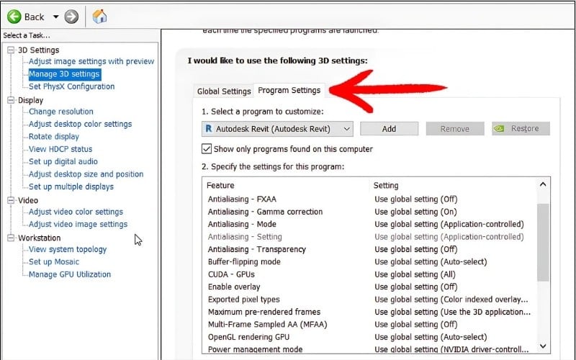
Task: Select Antialiasing - Gamma correction row
Action: (x=369, y=212)
